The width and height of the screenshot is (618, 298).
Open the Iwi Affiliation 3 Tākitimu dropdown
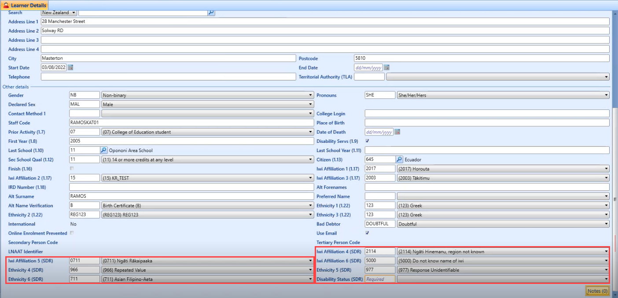click(x=503, y=178)
